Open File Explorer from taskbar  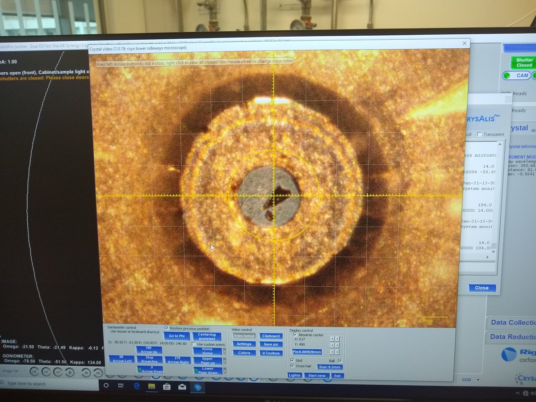click(152, 385)
